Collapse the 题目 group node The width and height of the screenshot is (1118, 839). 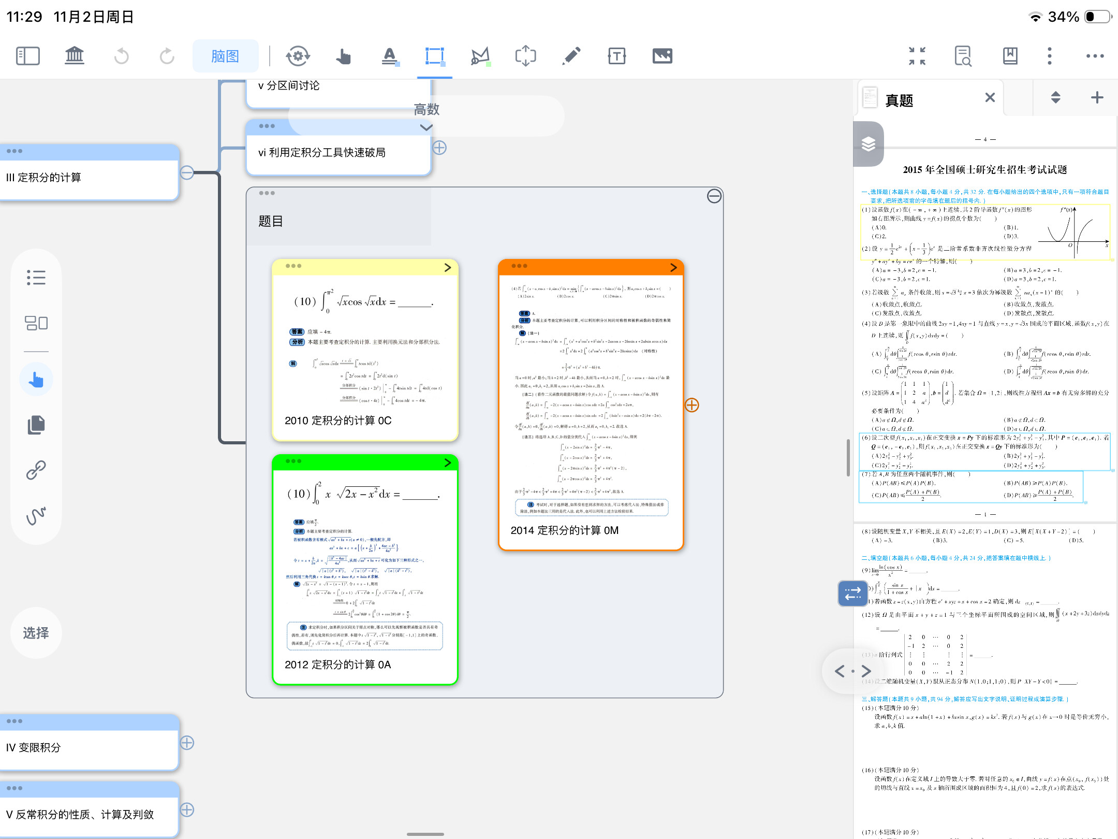click(x=714, y=196)
